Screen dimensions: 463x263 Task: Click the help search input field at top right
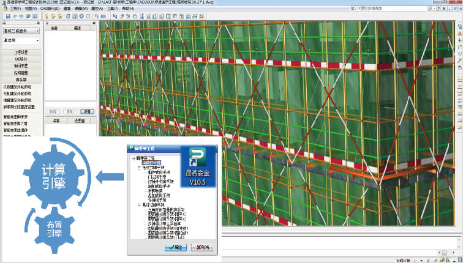[x=388, y=8]
